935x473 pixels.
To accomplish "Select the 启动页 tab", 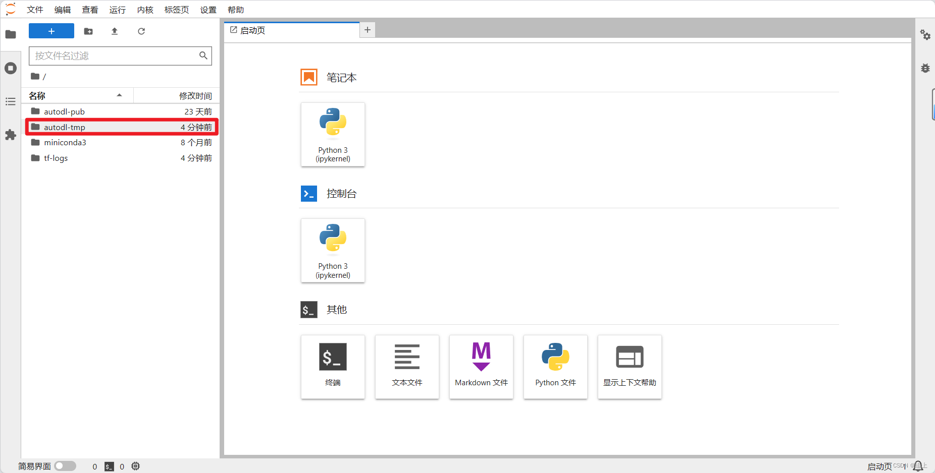I will [x=292, y=30].
